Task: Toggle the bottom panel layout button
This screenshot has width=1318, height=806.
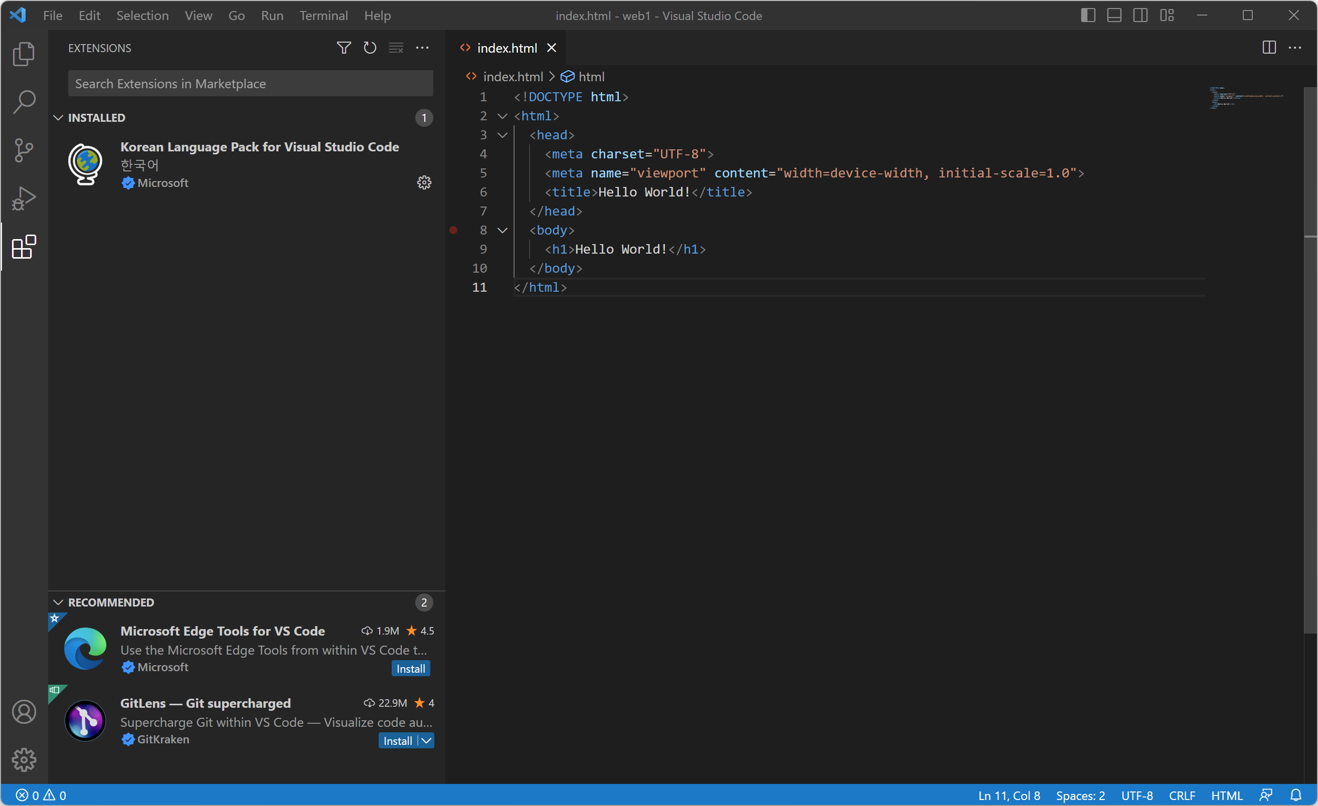Action: (x=1114, y=16)
